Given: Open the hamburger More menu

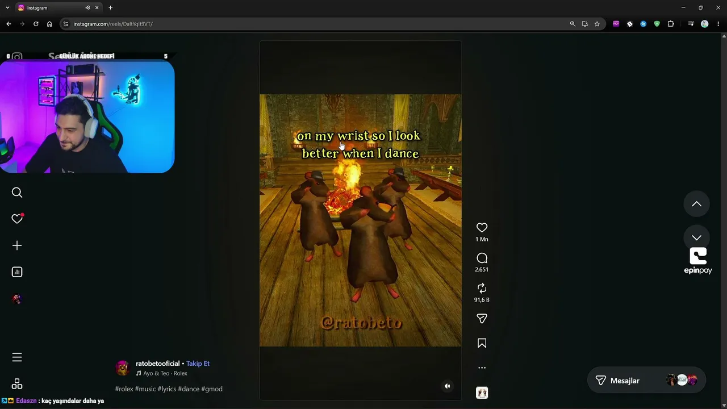Looking at the screenshot, I should (x=17, y=357).
